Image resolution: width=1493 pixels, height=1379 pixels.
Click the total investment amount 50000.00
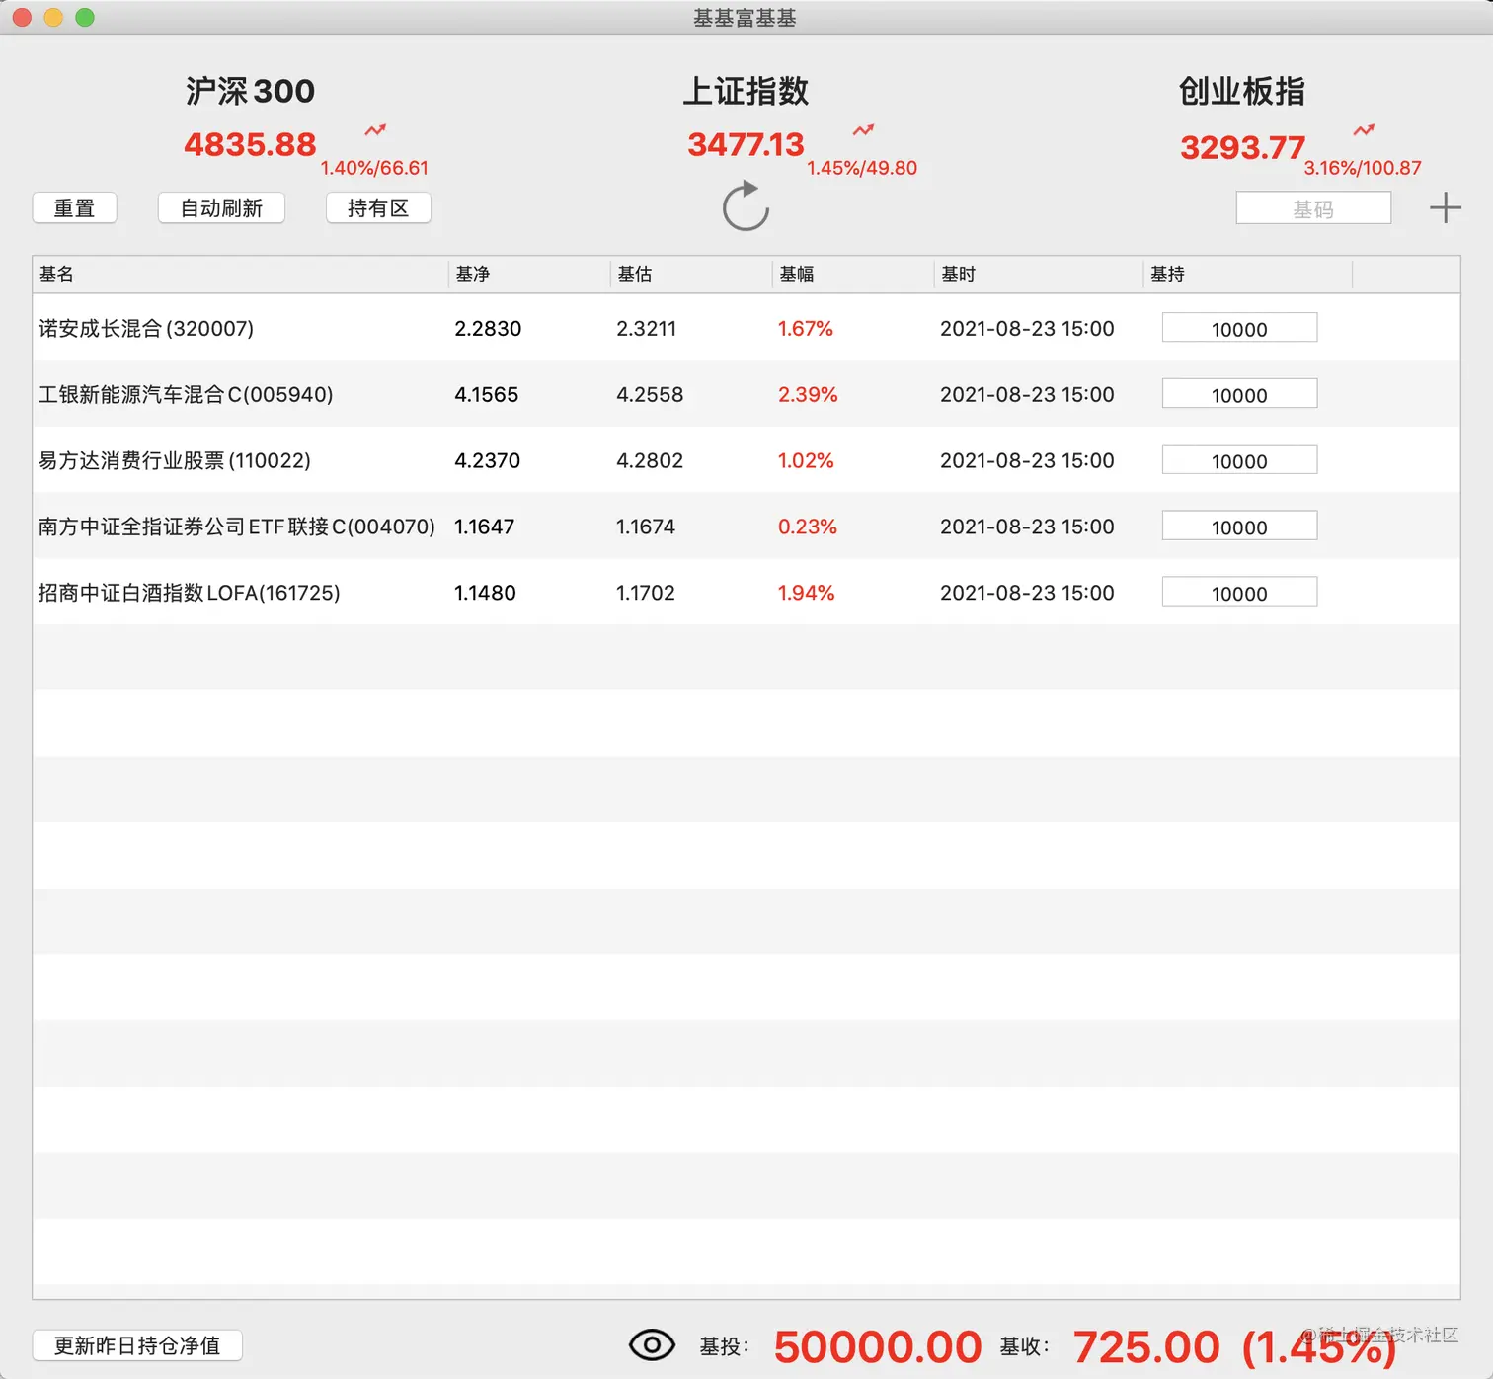pyautogui.click(x=878, y=1346)
